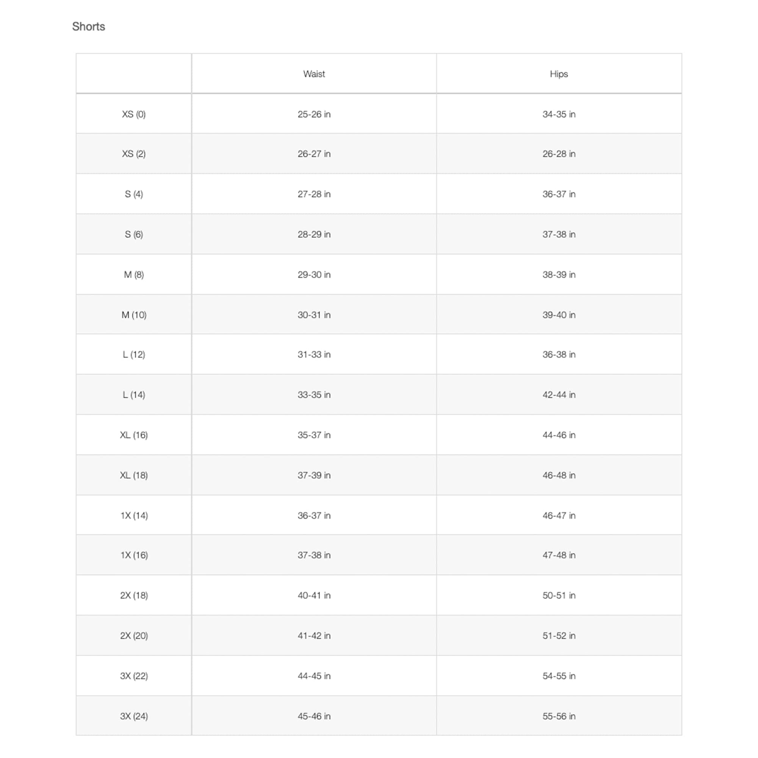Image resolution: width=758 pixels, height=758 pixels.
Task: Click the XS (0) size row label
Action: (x=134, y=114)
